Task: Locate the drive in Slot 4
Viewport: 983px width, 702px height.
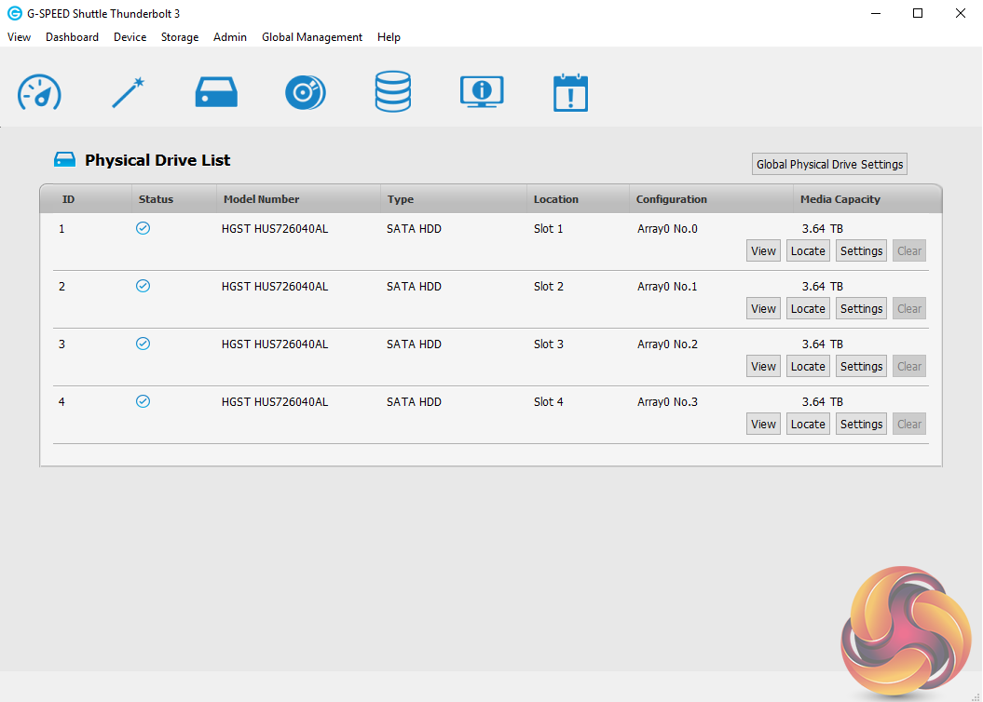Action: 808,425
